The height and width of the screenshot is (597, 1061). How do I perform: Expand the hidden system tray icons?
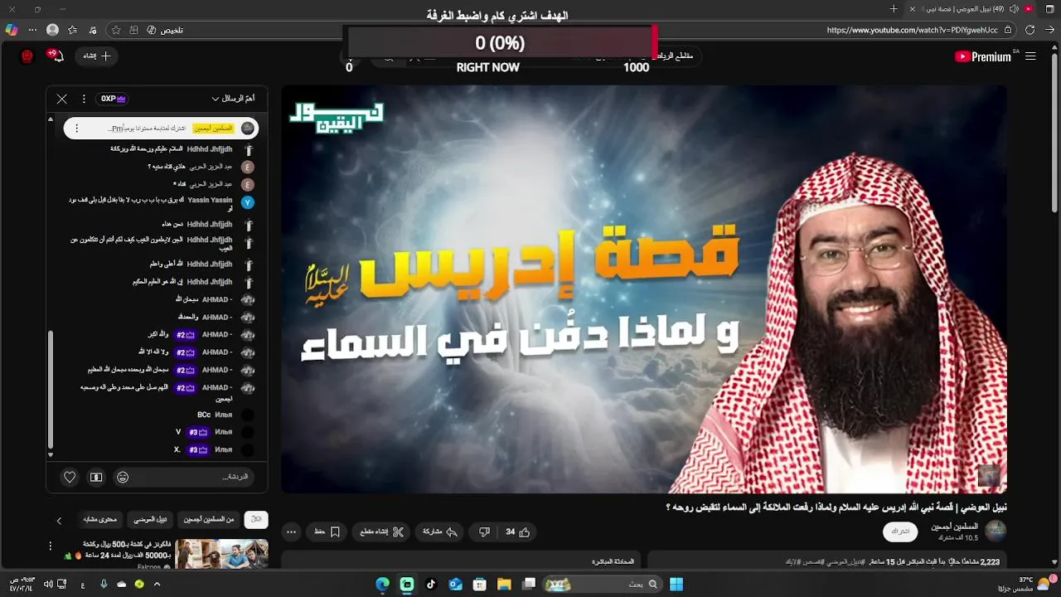point(157,585)
